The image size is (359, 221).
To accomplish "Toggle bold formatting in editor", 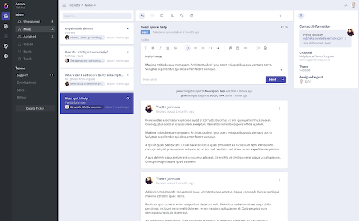I will point(153,48).
